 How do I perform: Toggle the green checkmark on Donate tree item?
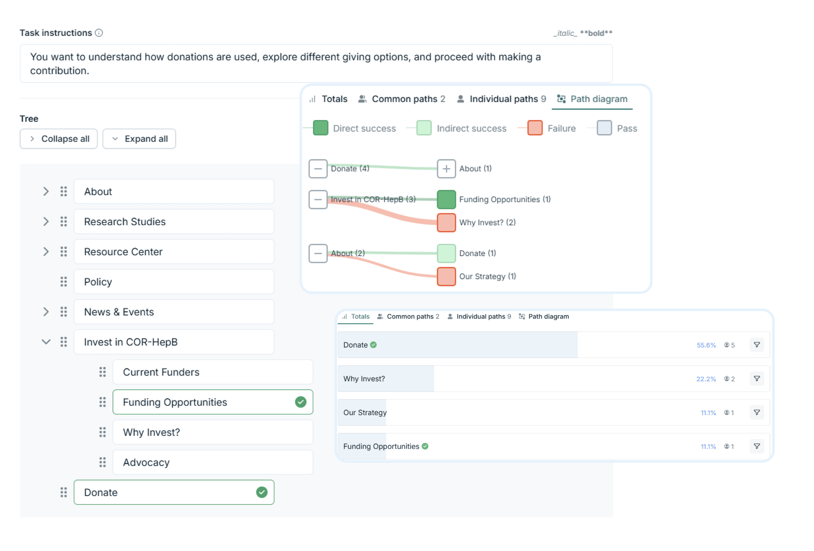pyautogui.click(x=262, y=492)
